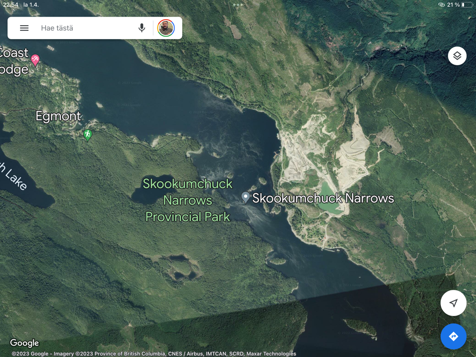The width and height of the screenshot is (476, 357).
Task: Tap the imagery copyright attribution text
Action: tap(154, 354)
